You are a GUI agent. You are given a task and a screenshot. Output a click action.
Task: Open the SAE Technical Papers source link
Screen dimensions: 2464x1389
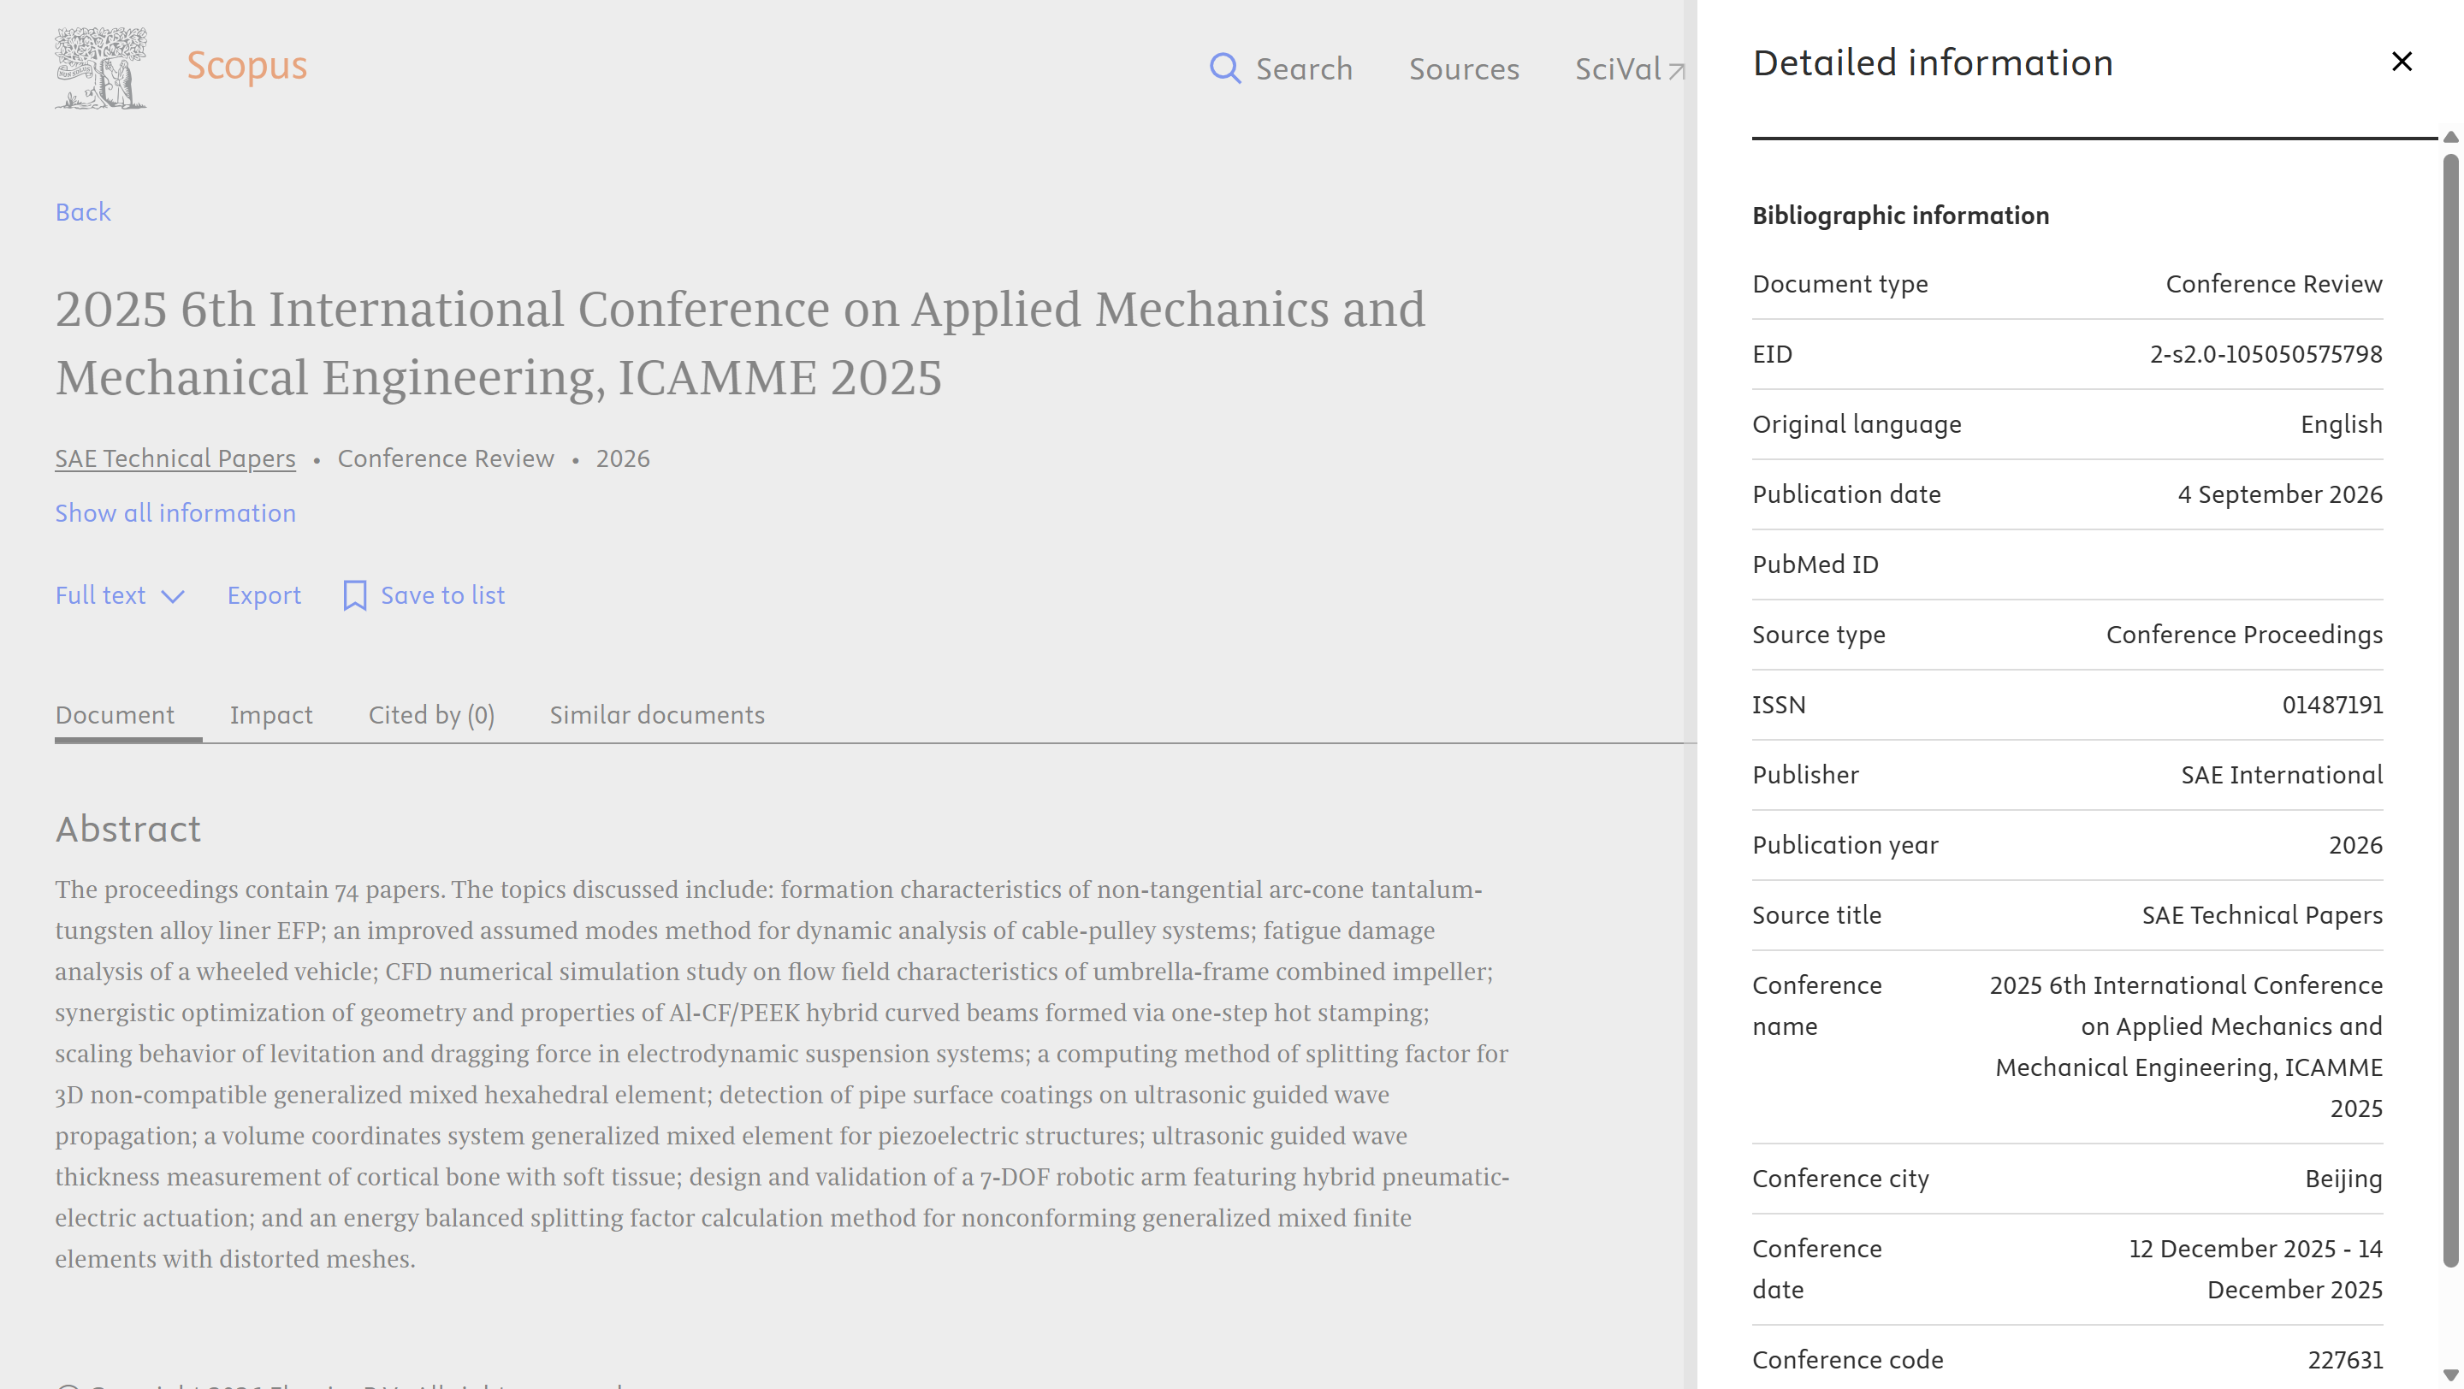coord(175,458)
